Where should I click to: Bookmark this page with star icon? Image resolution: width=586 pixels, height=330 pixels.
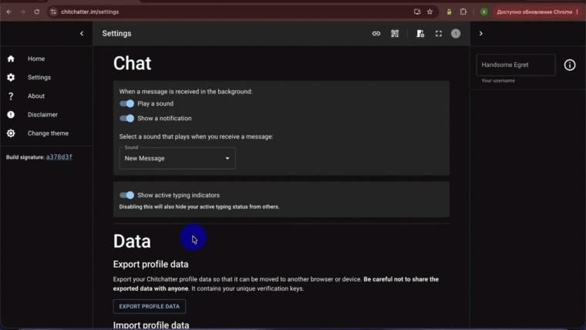[x=429, y=12]
